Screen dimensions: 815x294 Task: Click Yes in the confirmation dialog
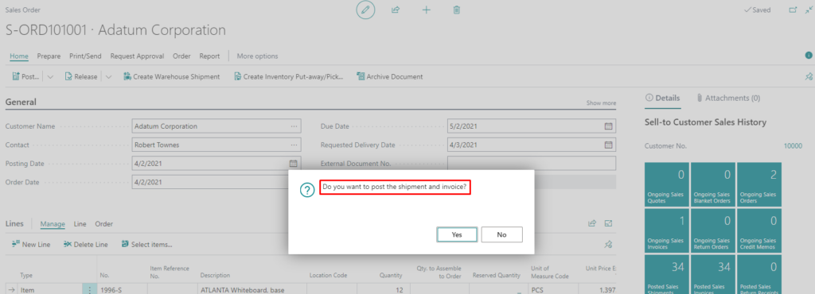click(x=457, y=234)
